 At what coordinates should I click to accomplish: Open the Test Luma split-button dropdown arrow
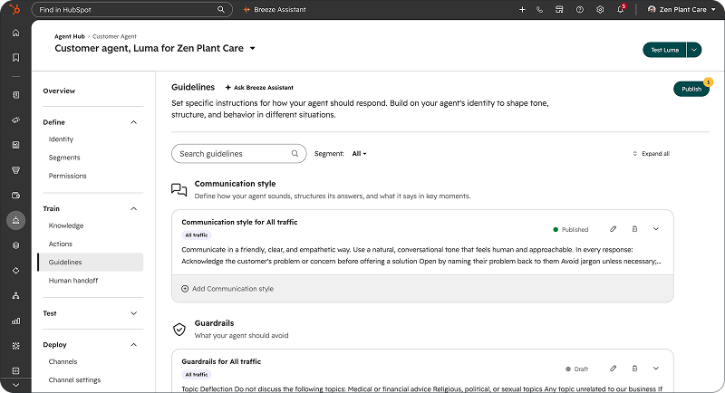tap(694, 50)
